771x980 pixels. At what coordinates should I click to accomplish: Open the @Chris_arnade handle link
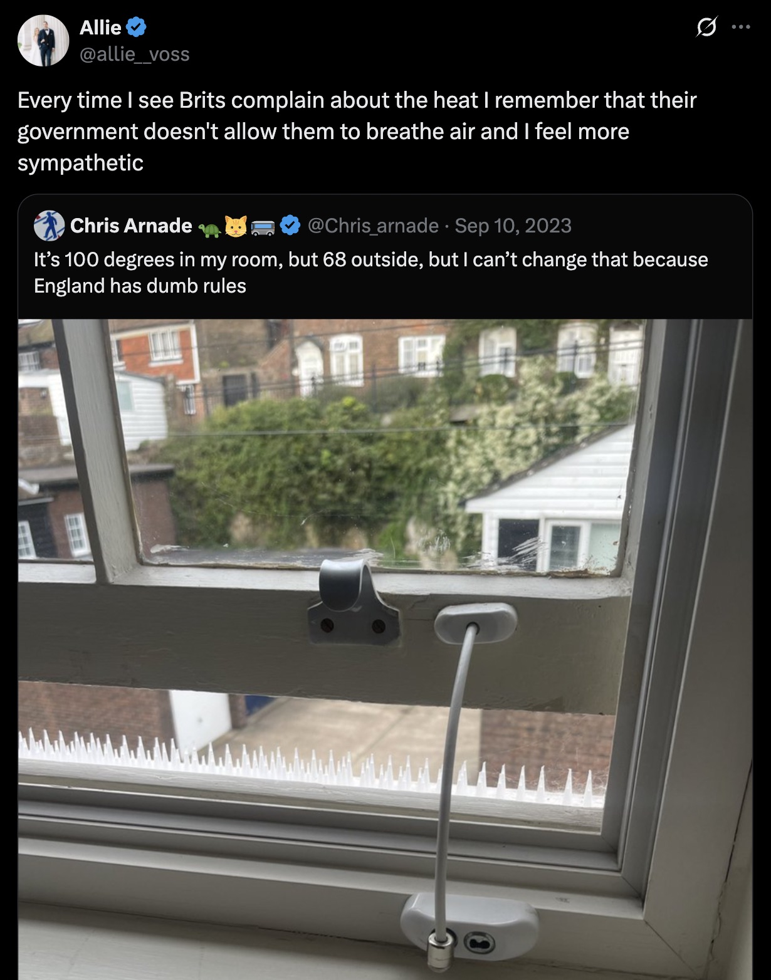click(373, 226)
